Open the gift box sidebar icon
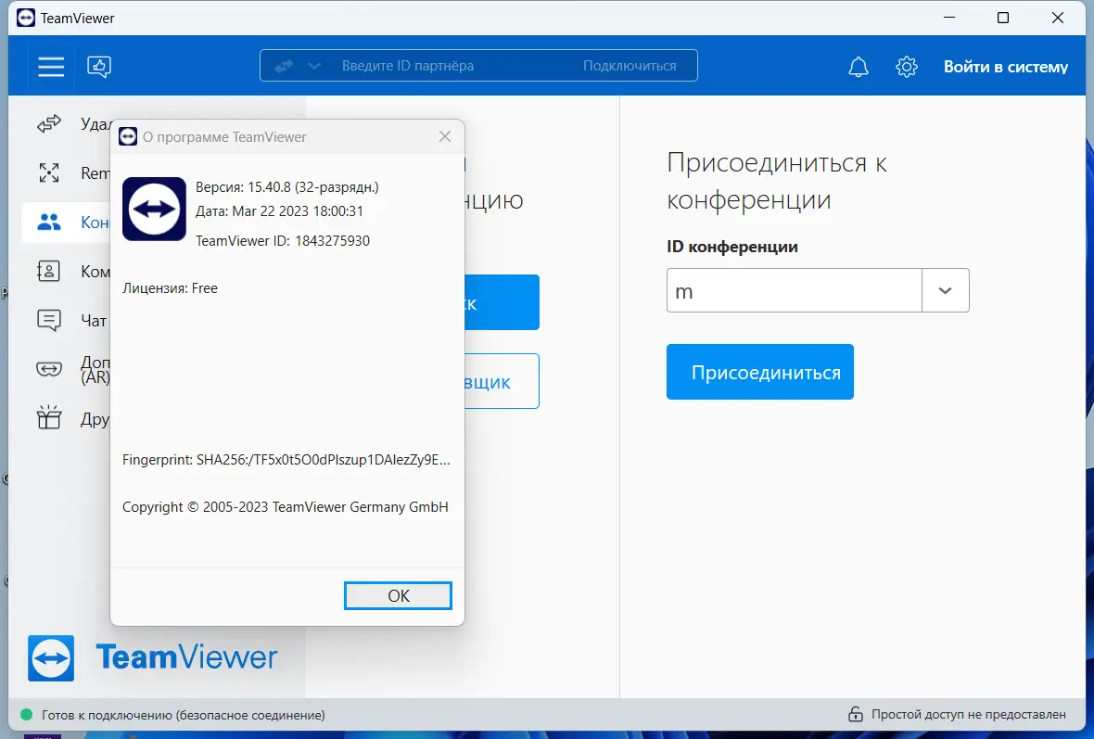 click(49, 417)
